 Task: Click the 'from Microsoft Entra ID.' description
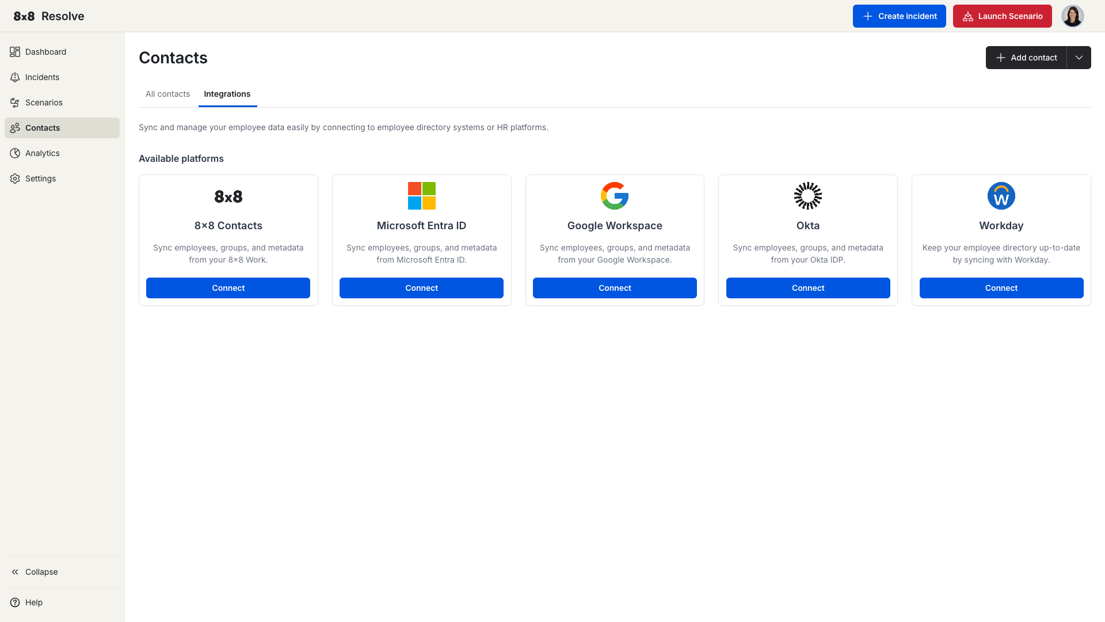pos(422,260)
